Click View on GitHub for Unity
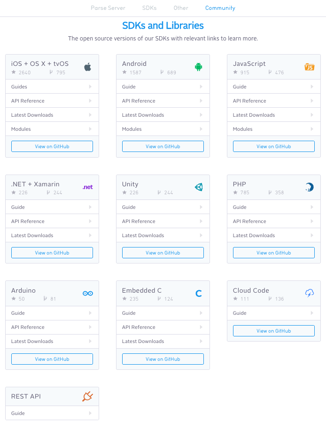 pos(163,253)
